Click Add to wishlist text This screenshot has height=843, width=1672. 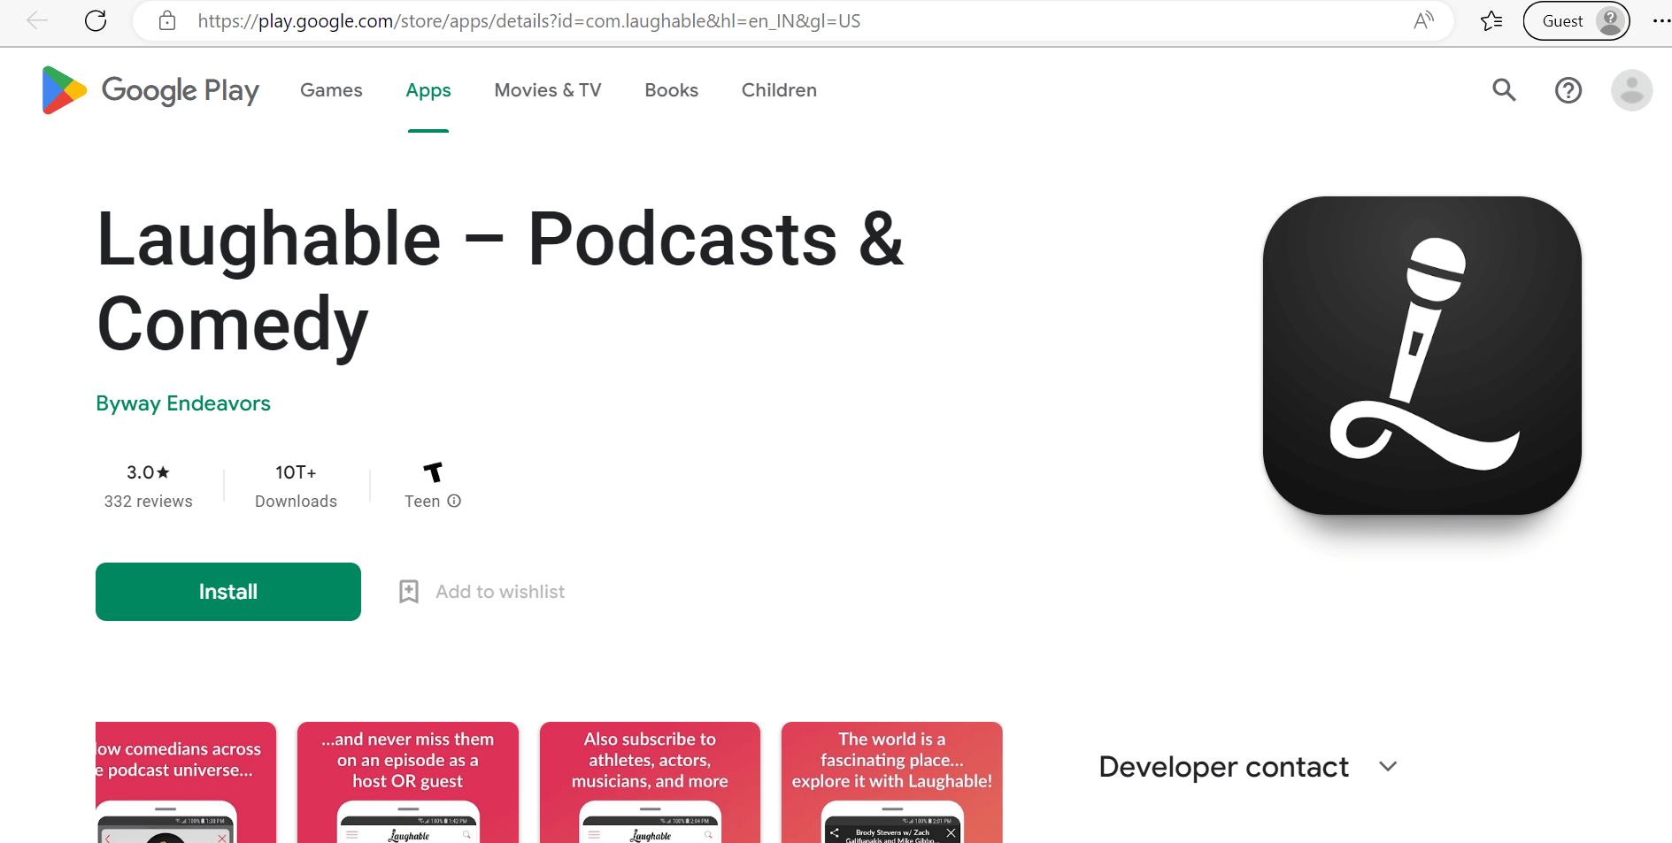click(x=500, y=592)
